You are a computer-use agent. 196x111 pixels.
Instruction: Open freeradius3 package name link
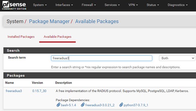[14, 91]
